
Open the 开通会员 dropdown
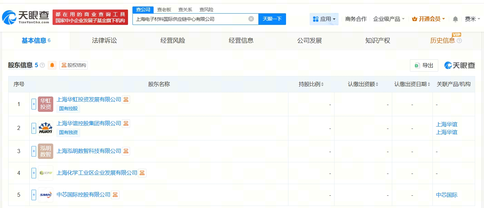click(x=428, y=19)
